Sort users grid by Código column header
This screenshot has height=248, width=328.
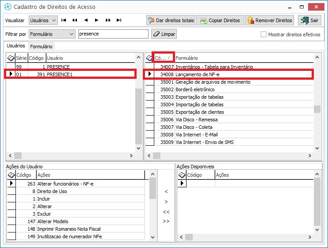point(36,58)
